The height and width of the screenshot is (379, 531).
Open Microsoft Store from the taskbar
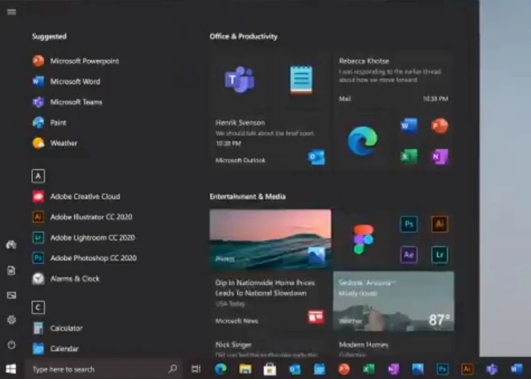270,369
